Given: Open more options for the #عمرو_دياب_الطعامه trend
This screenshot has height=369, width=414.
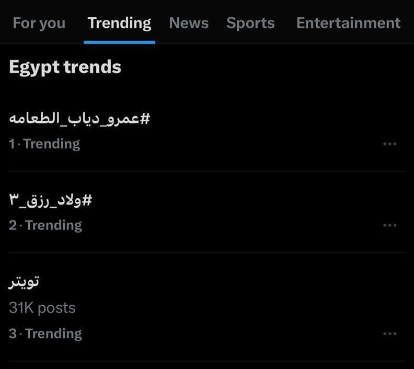Looking at the screenshot, I should [389, 144].
